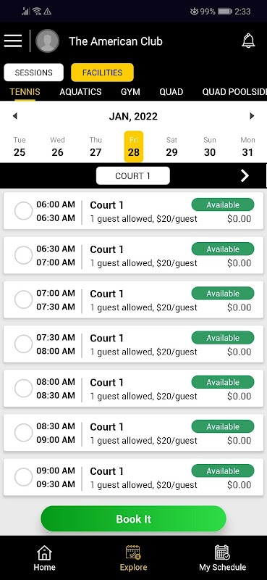Open the hamburger menu
Image resolution: width=267 pixels, height=580 pixels.
click(13, 41)
